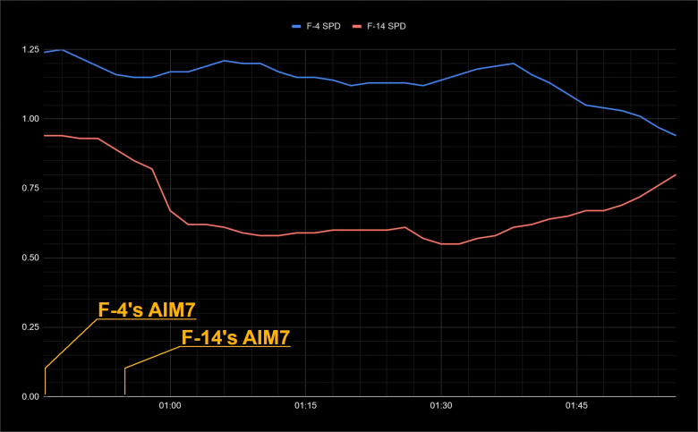Select the "F-14's AIM7" annotation text
This screenshot has width=698, height=432.
pyautogui.click(x=235, y=337)
